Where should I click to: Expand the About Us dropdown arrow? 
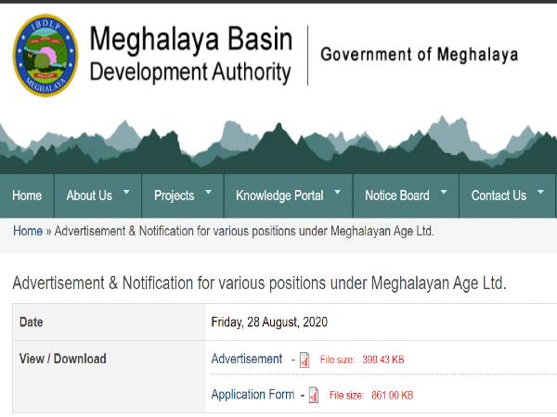(126, 191)
